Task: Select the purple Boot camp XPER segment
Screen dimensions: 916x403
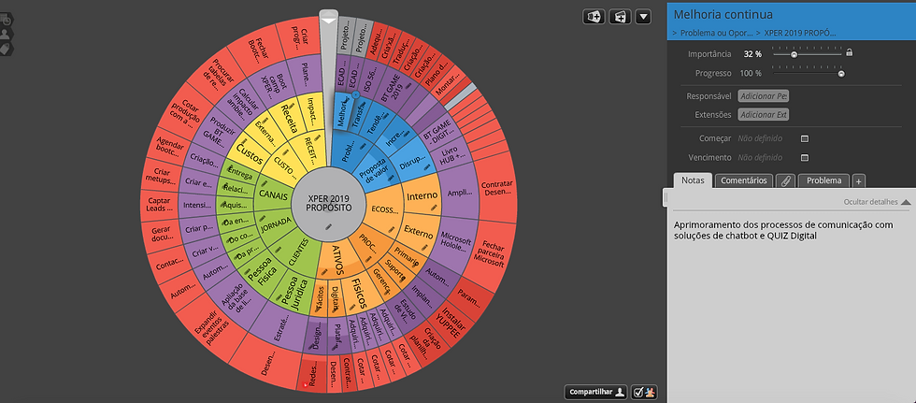Action: 275,85
